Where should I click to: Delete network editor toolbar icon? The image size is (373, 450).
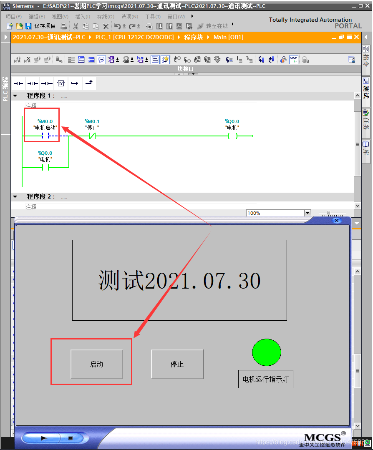coord(27,60)
